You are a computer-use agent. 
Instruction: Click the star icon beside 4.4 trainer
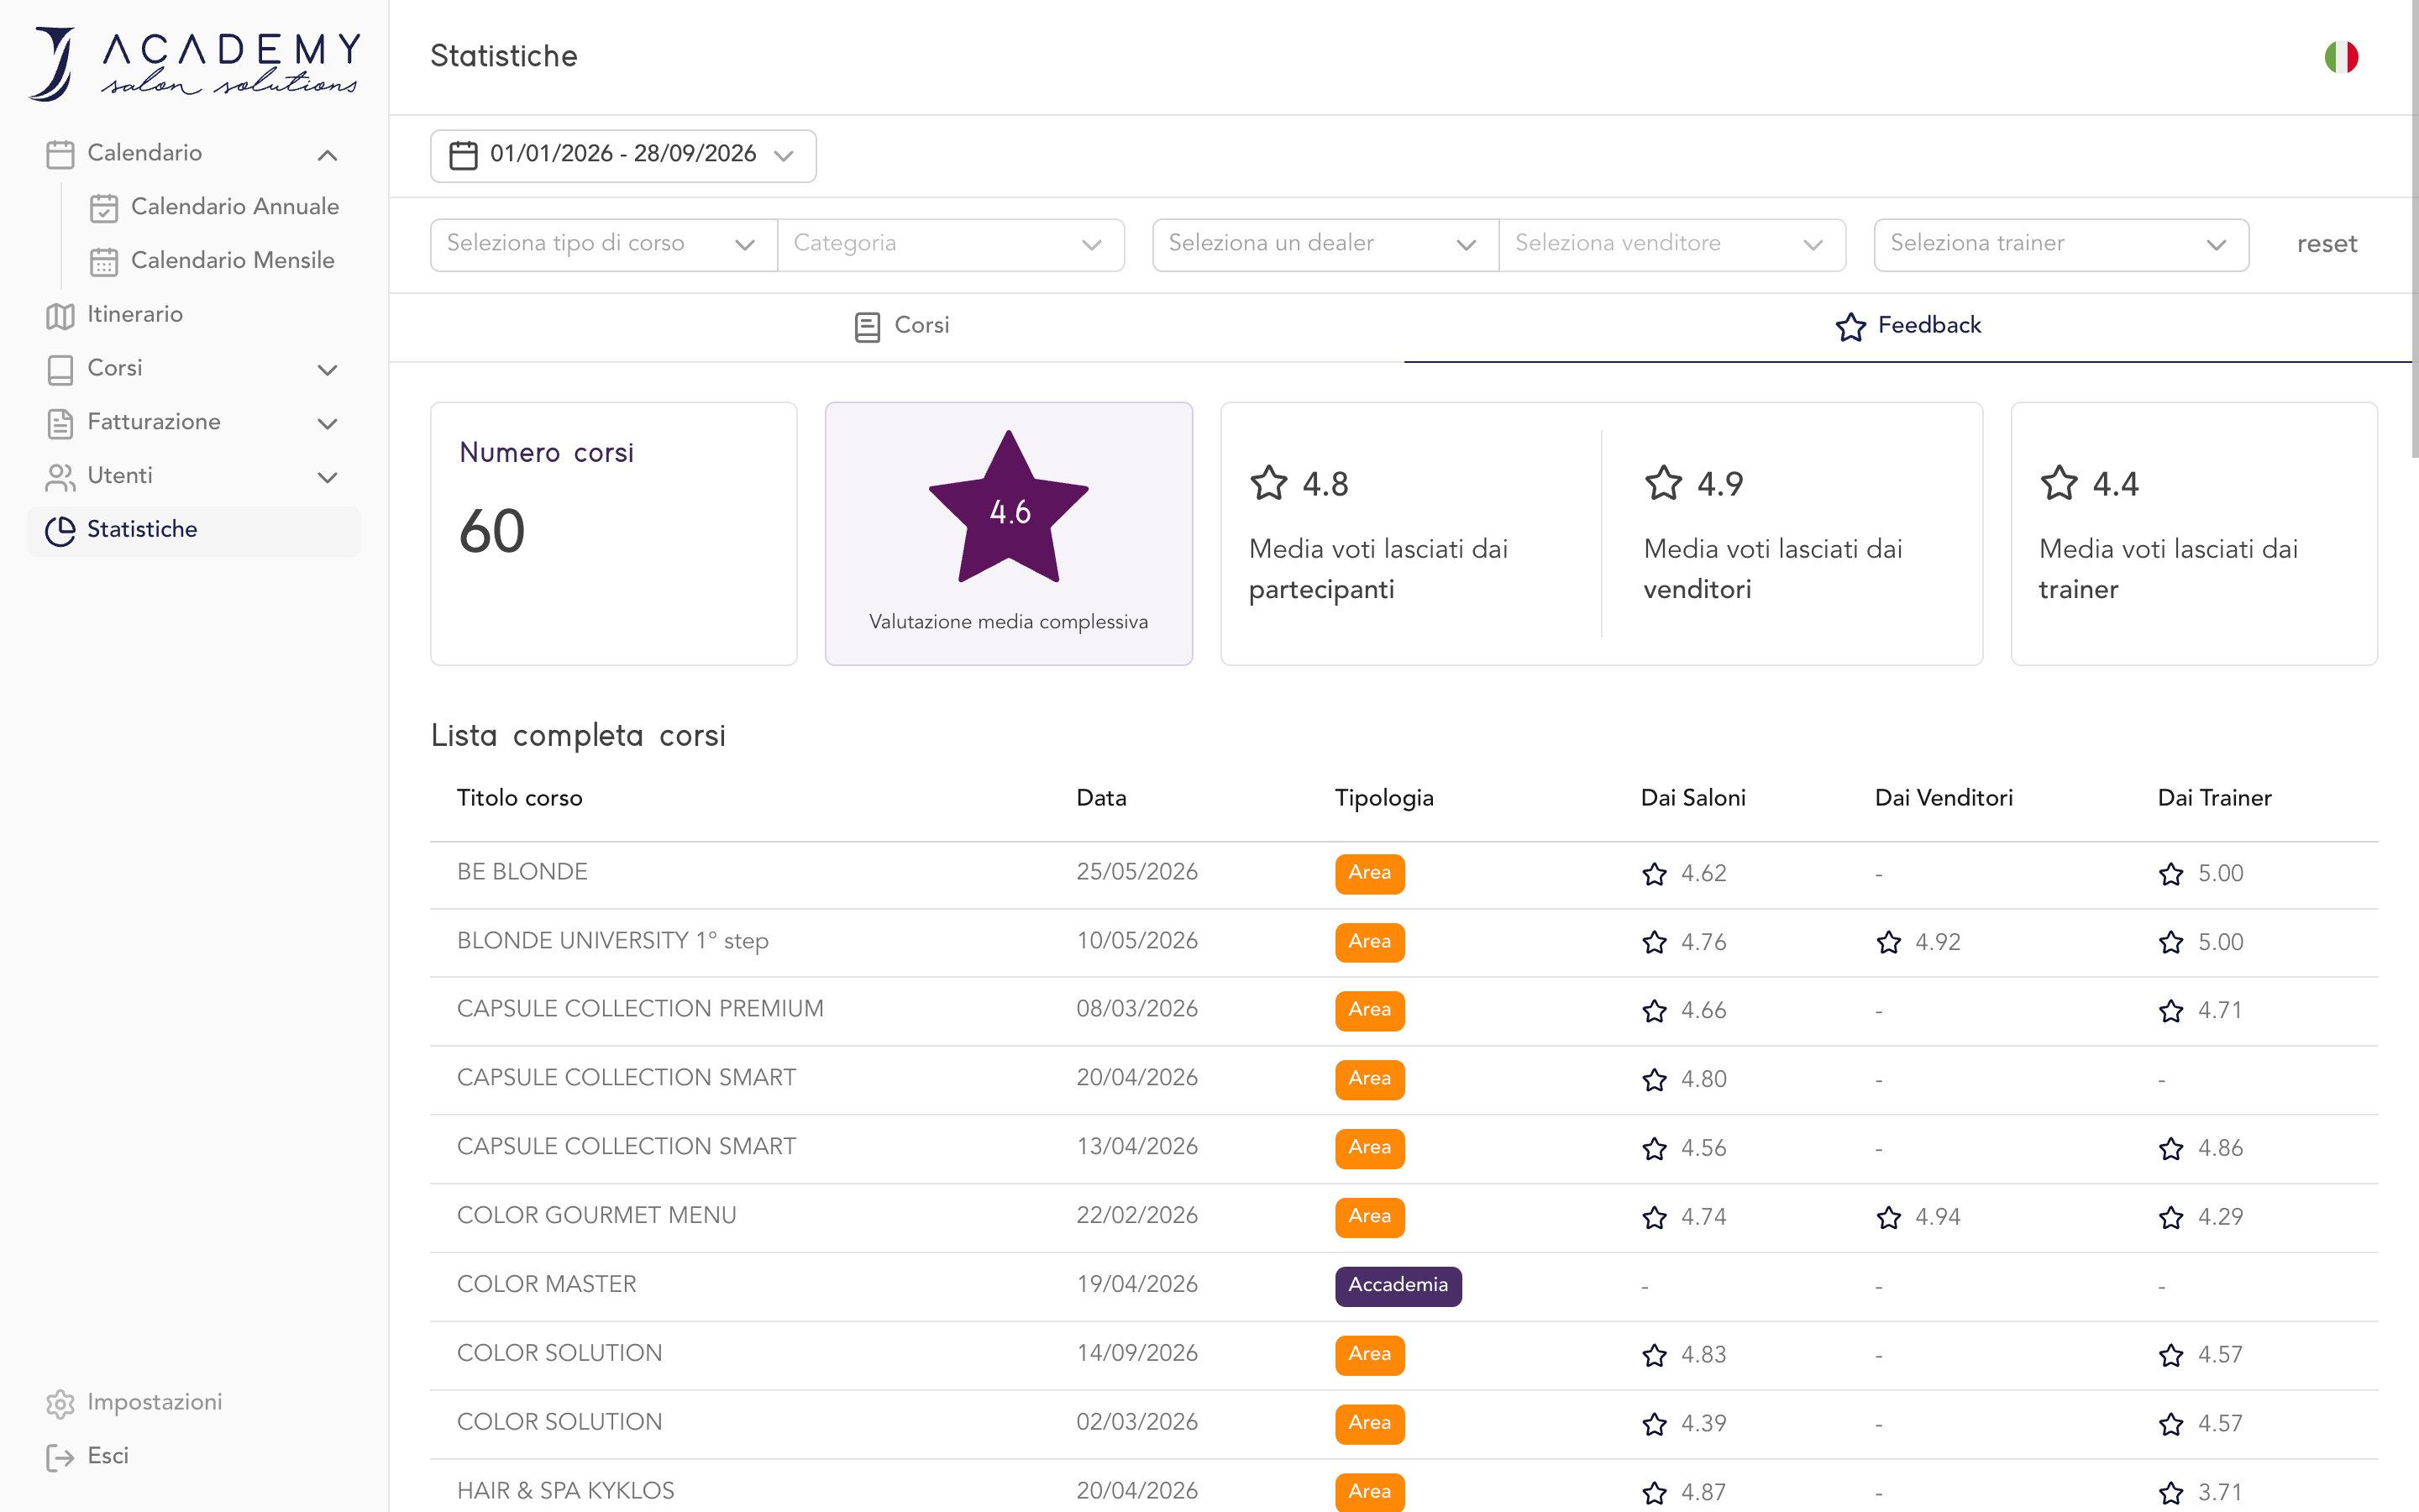pyautogui.click(x=2060, y=483)
